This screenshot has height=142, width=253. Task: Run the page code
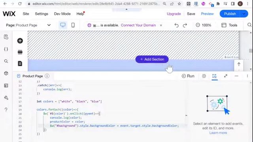pyautogui.click(x=188, y=76)
